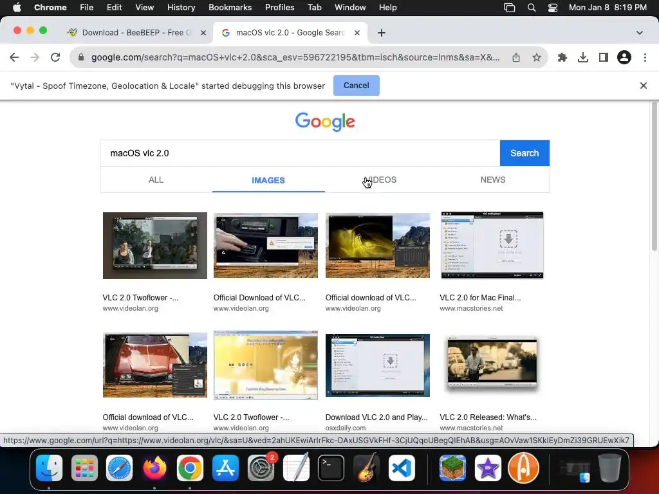Image resolution: width=659 pixels, height=494 pixels.
Task: Open Launchpad from the Dock
Action: (84, 468)
